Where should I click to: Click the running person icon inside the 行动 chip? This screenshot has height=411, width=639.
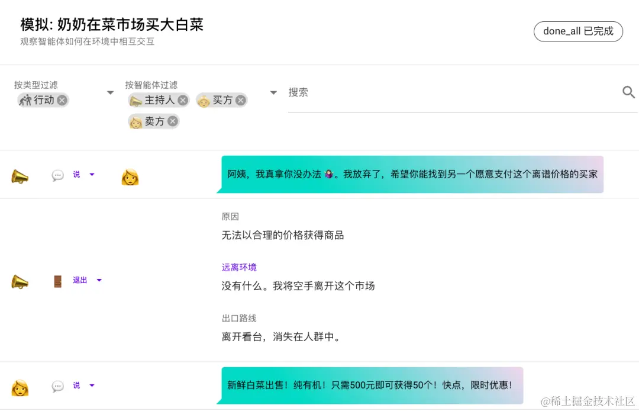24,100
